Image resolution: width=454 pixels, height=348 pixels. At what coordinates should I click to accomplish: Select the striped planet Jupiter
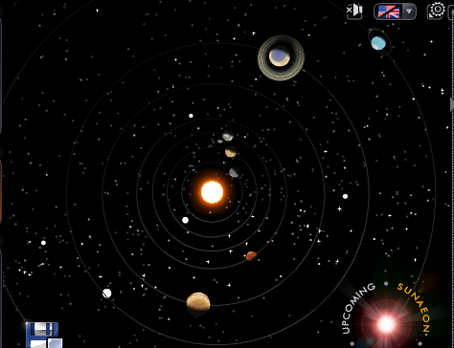pos(198,304)
